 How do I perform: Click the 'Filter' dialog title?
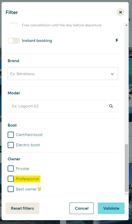tap(12, 13)
